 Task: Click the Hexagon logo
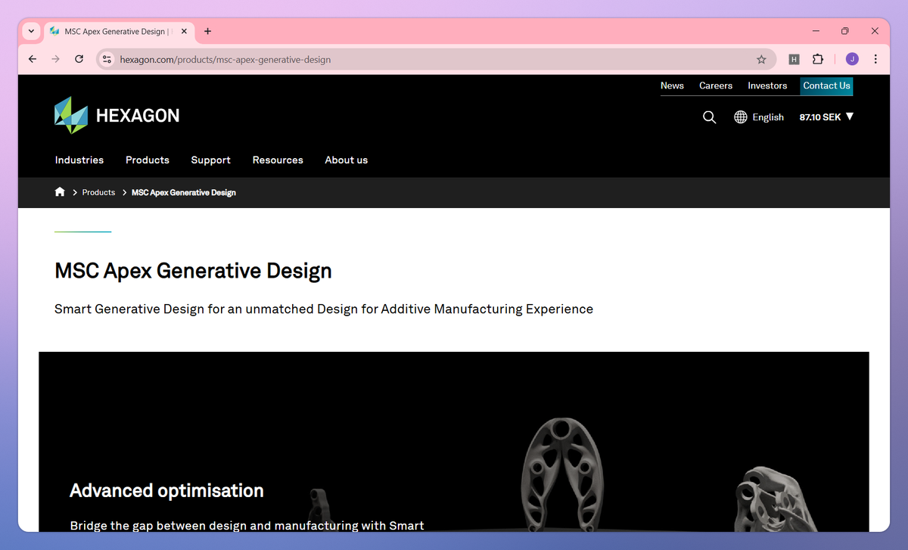coord(117,116)
